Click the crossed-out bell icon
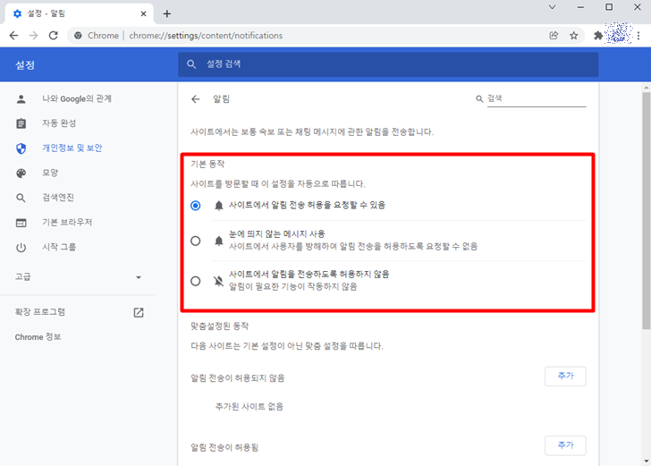The height and width of the screenshot is (466, 651). tap(219, 281)
